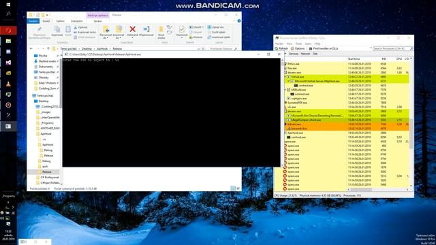The height and width of the screenshot is (245, 436).
Task: Switch to the Správa ribbon tab
Action: pos(97,21)
